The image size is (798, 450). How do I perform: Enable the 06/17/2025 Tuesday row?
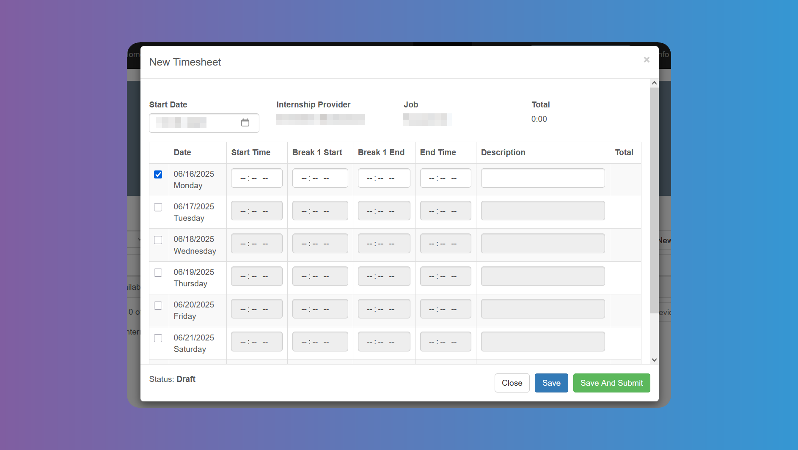(158, 207)
